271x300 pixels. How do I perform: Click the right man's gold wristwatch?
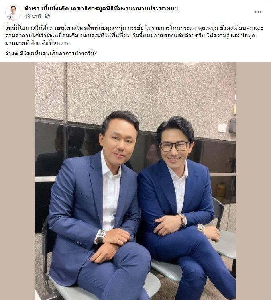pyautogui.click(x=201, y=228)
